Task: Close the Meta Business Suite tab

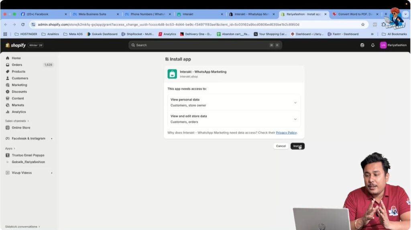Action: [x=118, y=14]
